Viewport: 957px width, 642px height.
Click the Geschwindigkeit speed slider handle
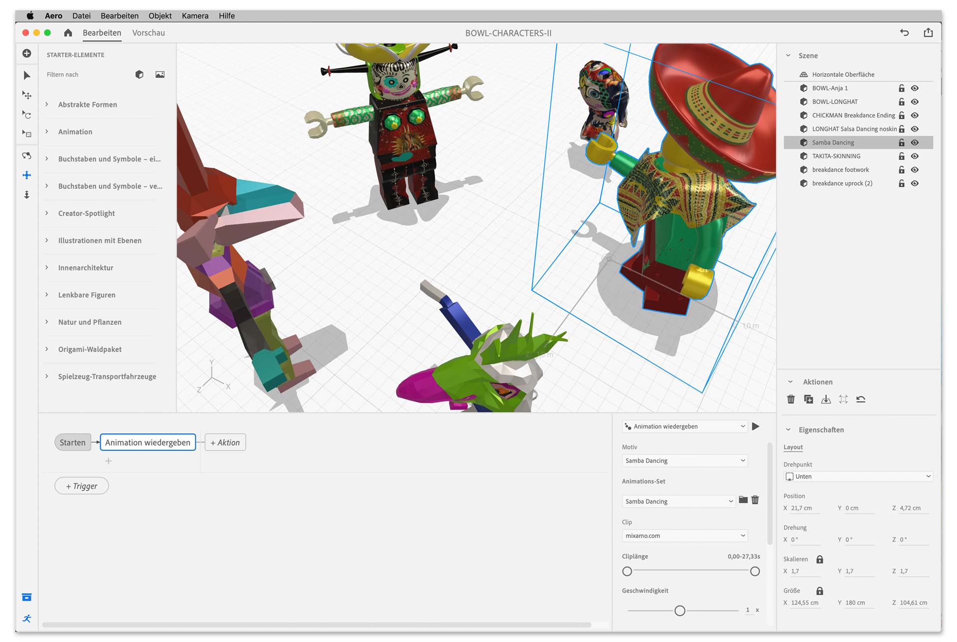[x=679, y=611]
